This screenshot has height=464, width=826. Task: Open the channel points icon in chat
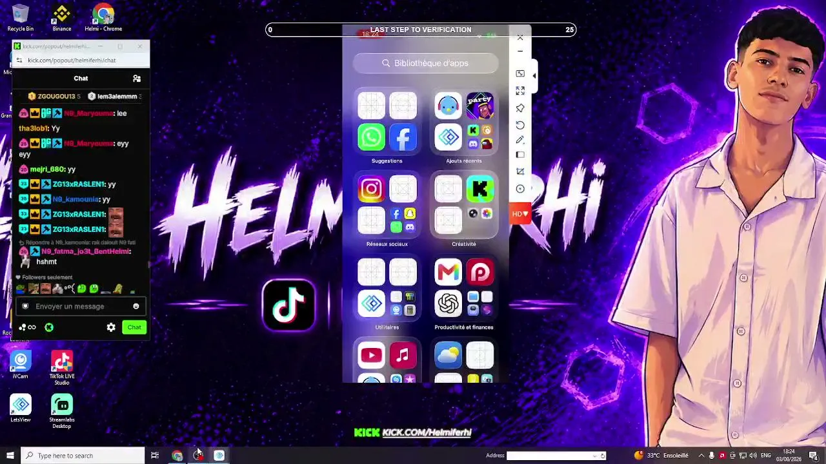(x=27, y=327)
